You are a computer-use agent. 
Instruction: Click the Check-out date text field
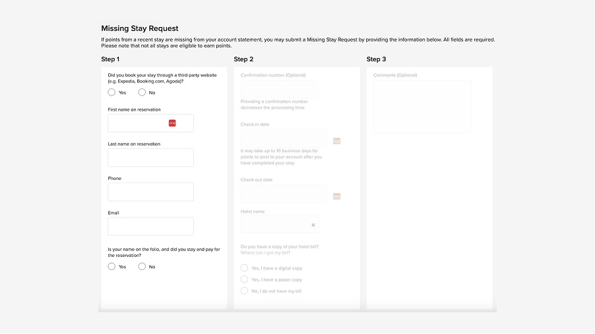pyautogui.click(x=283, y=194)
